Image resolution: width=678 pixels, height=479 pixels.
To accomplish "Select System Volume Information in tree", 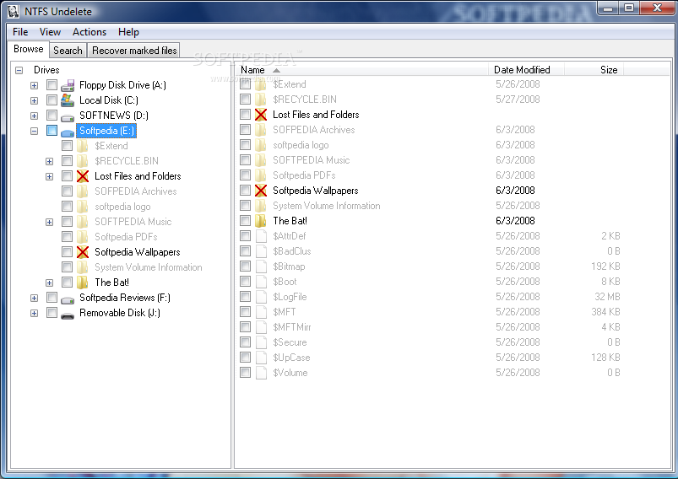I will pos(149,267).
